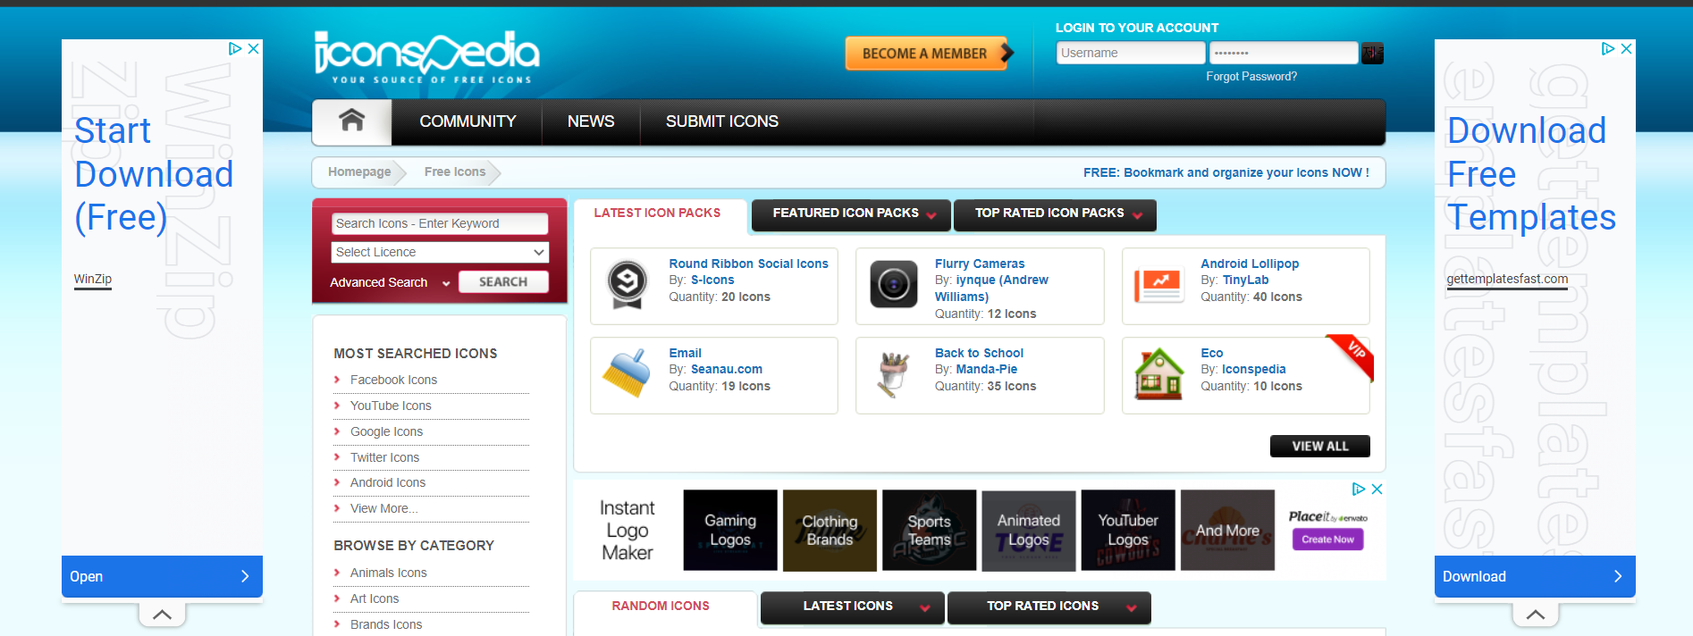Click Gaming Logos ad thumbnail

(x=730, y=531)
